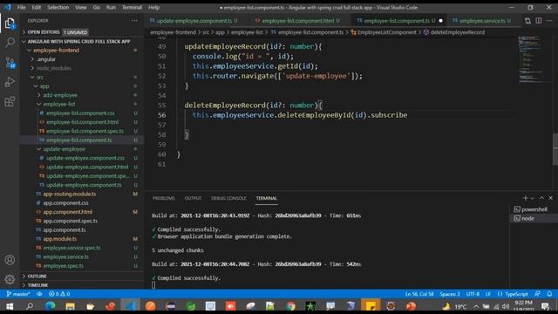Collapse the employee-frontend folder
558x314 pixels.
[x=56, y=51]
